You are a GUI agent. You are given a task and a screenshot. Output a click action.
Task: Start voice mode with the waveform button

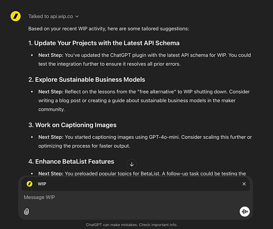[245, 211]
